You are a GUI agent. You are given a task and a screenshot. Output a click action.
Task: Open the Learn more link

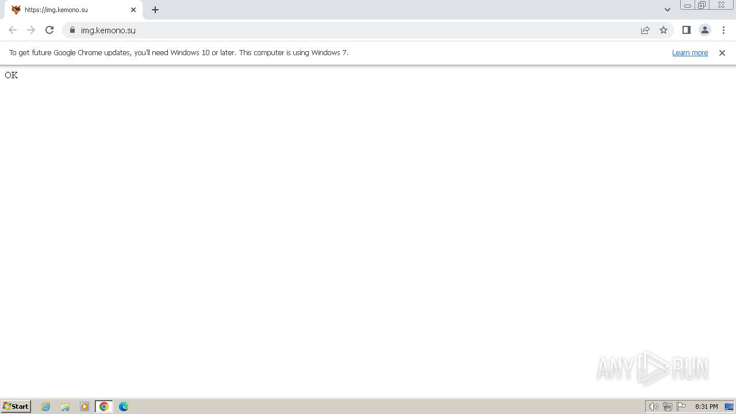(x=690, y=52)
